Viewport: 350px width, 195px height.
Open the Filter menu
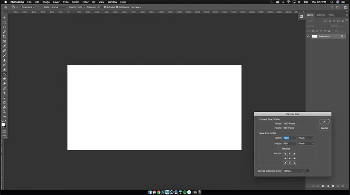point(86,2)
